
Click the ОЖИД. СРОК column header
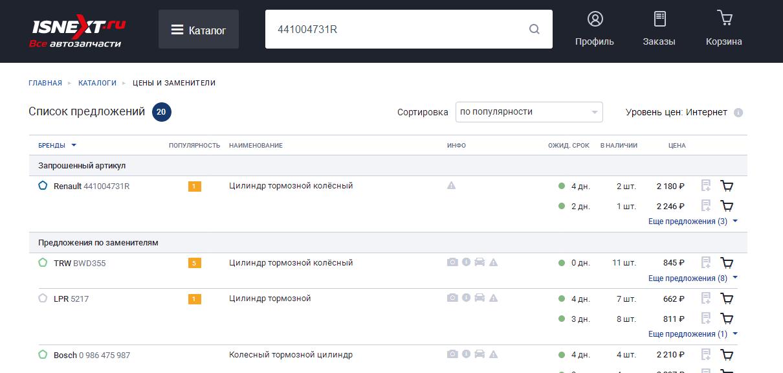(569, 145)
